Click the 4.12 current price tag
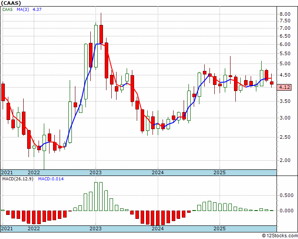Image resolution: width=298 pixels, height=239 pixels. [x=285, y=87]
